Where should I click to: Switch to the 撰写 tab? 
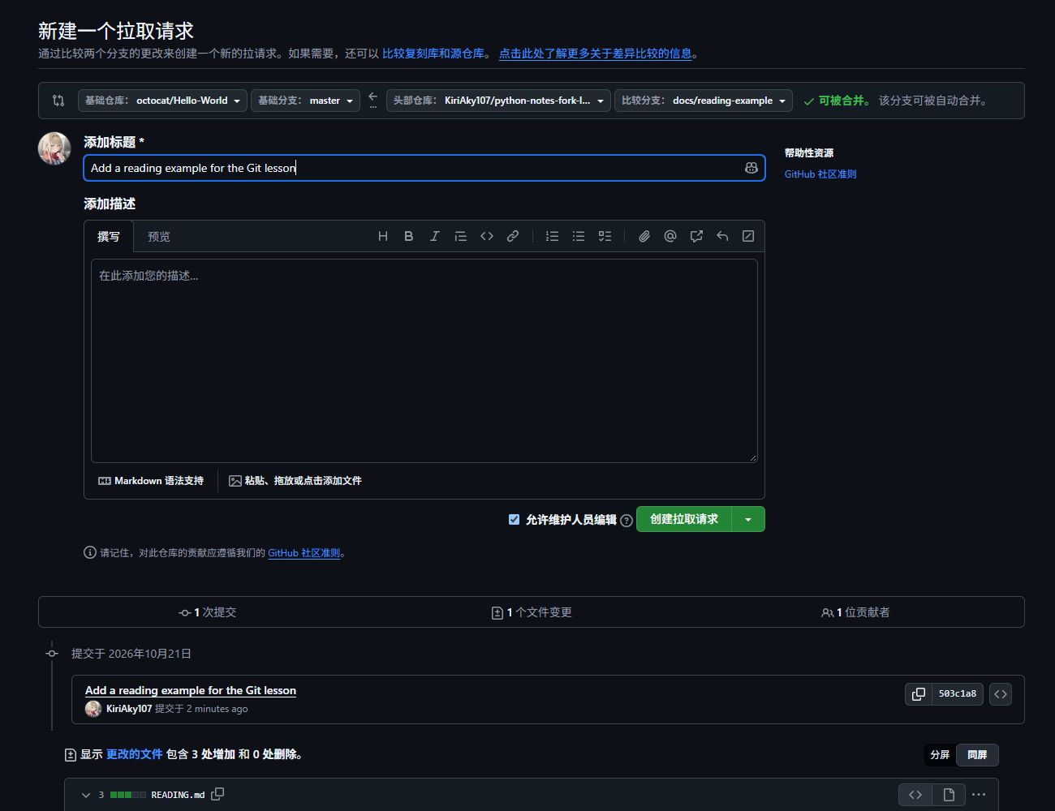coord(109,237)
